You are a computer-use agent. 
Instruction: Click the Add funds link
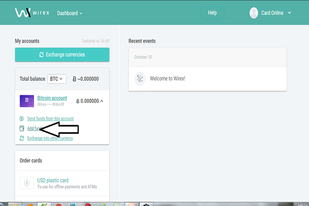click(x=34, y=128)
